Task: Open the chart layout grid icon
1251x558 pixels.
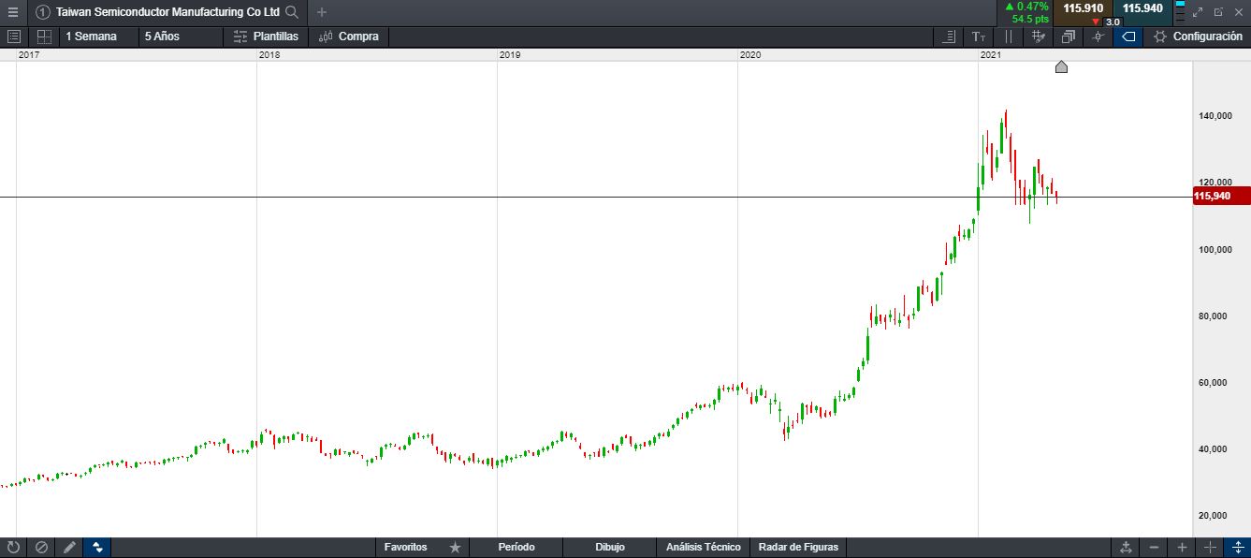Action: pos(44,37)
